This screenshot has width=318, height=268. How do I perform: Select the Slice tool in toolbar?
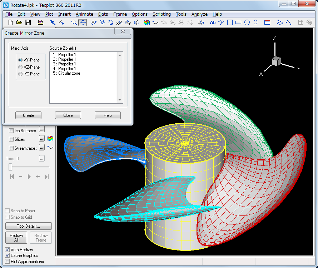pos(146,22)
